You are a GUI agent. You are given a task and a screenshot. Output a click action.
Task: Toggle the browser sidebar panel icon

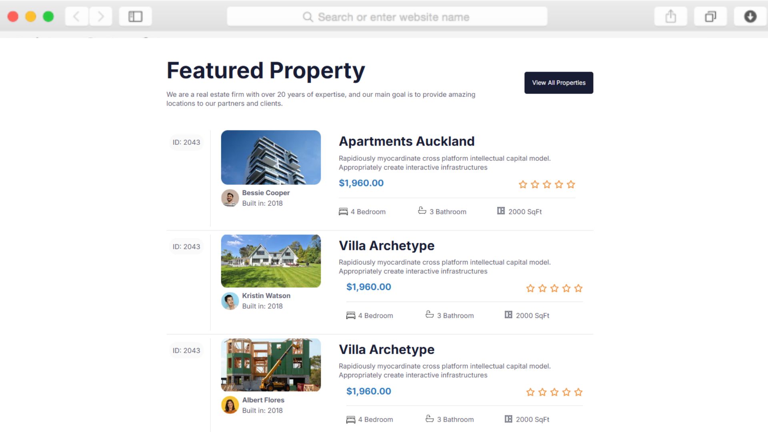pos(135,17)
